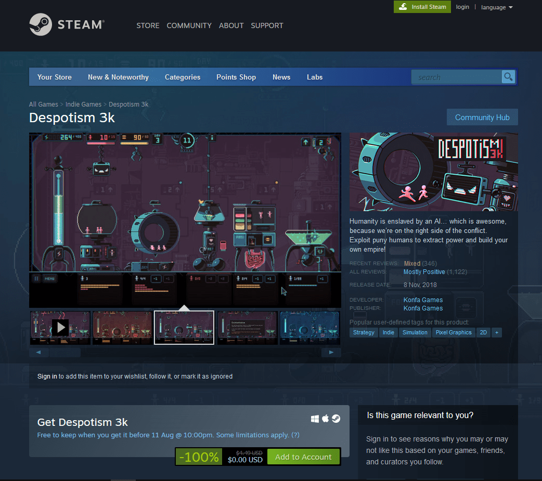Click the main game screenshot
542x481 pixels.
[x=185, y=220]
